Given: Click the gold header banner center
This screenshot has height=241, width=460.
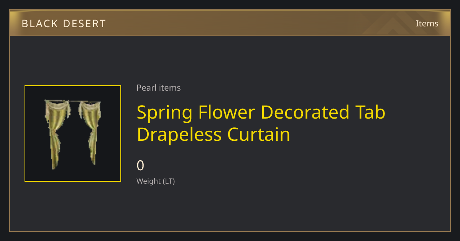Looking at the screenshot, I should point(230,23).
